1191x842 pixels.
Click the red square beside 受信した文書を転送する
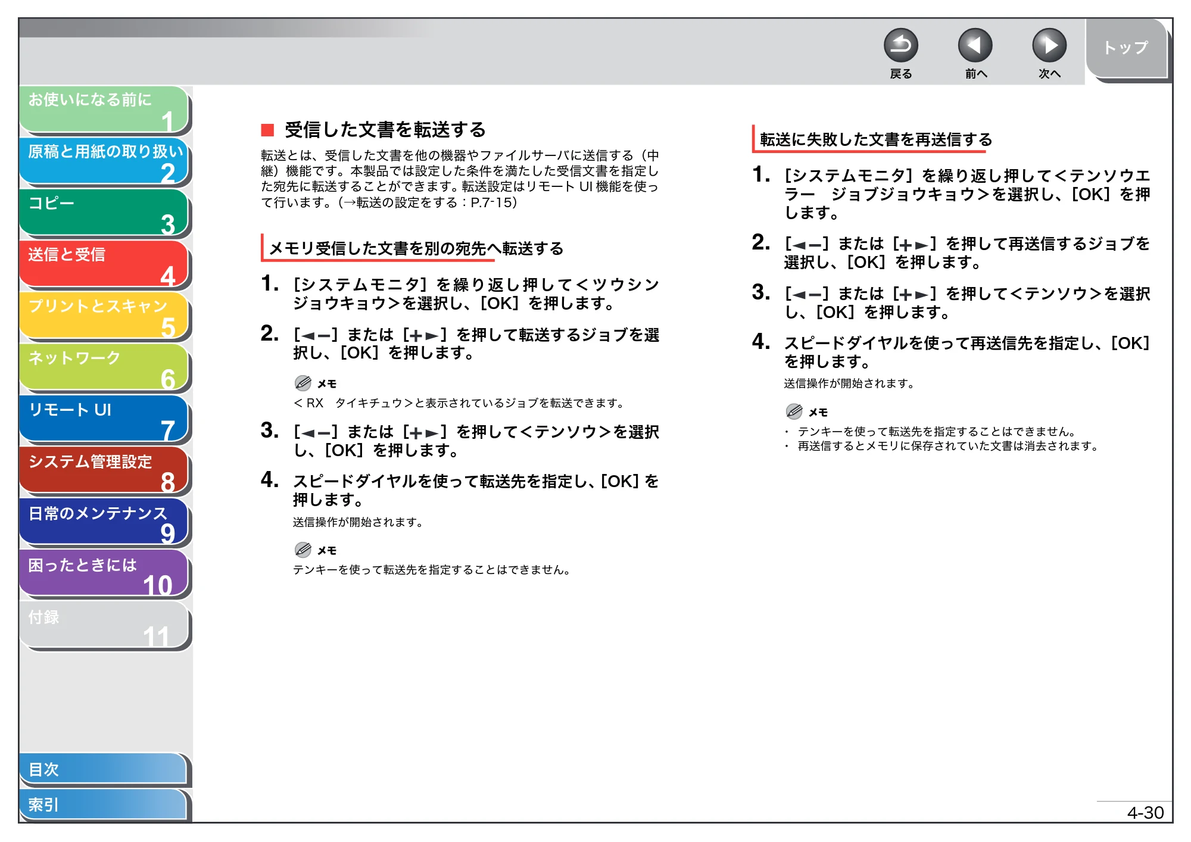click(267, 130)
